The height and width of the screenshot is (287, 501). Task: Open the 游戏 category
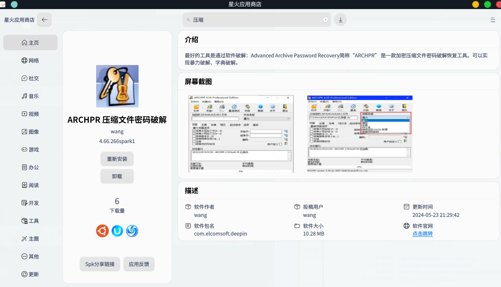(x=30, y=150)
